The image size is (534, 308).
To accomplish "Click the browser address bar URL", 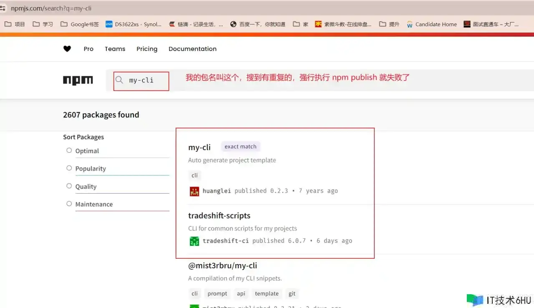I will click(x=51, y=8).
